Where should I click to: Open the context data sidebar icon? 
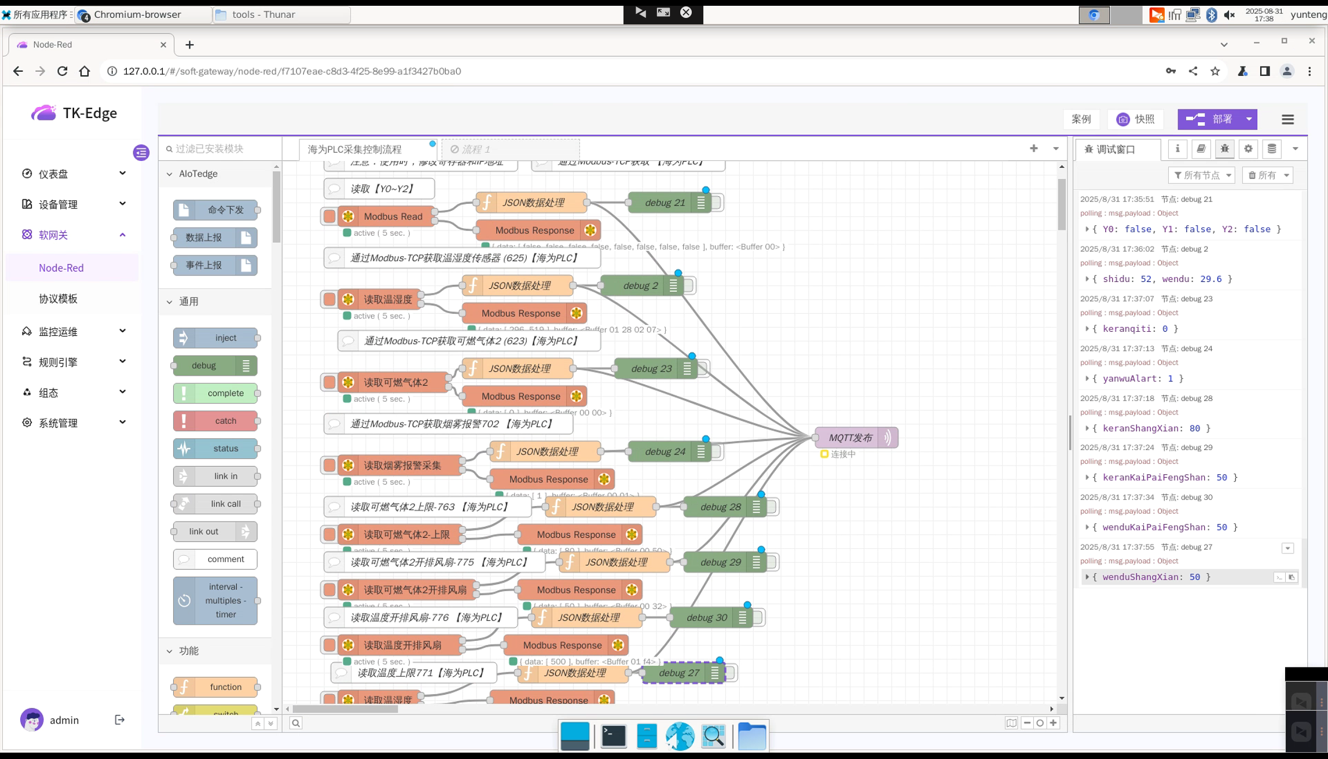point(1271,149)
